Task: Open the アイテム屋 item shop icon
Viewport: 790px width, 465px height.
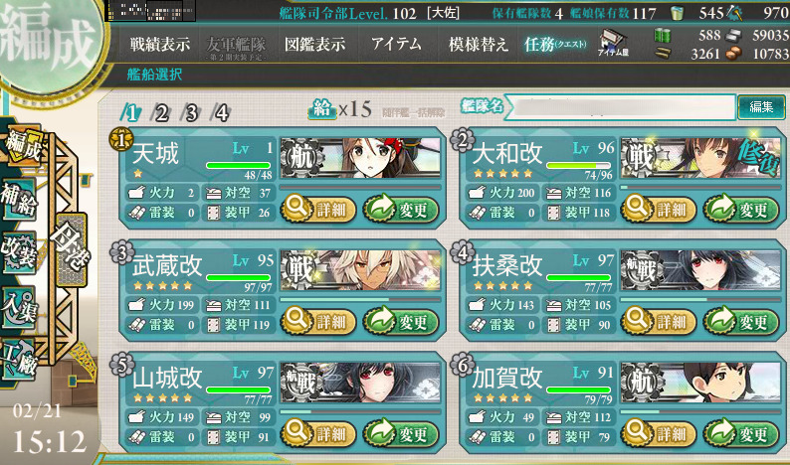Action: click(x=613, y=43)
